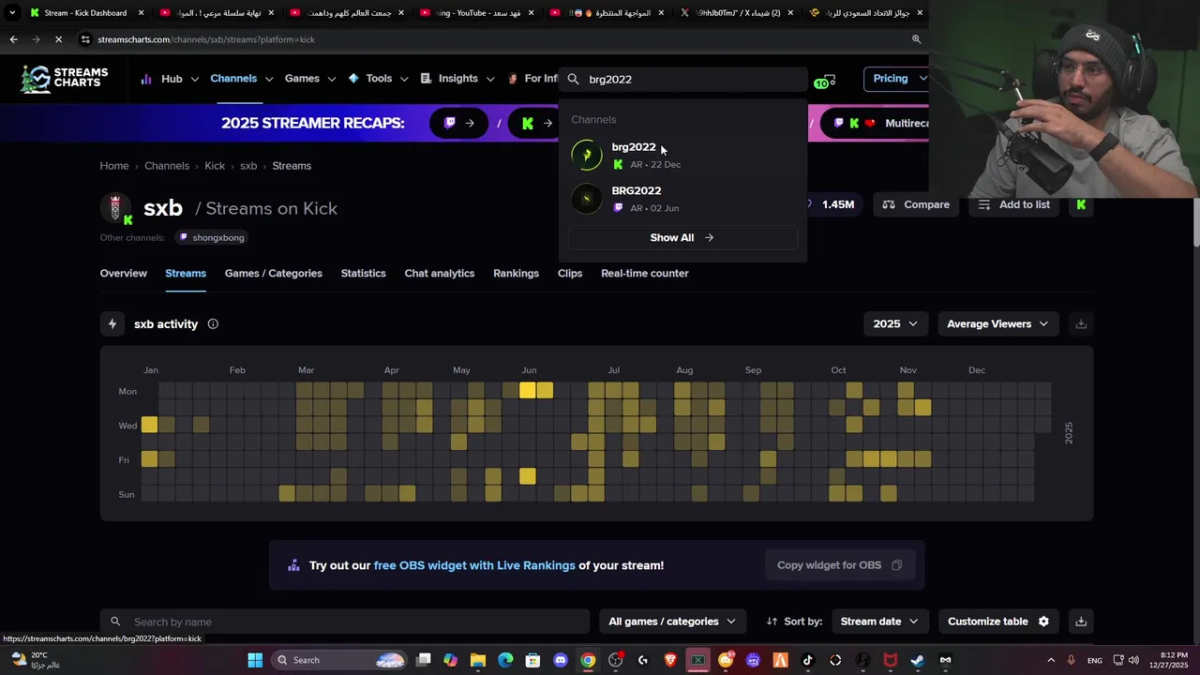Switch to the Games / Categories tab
The height and width of the screenshot is (675, 1200).
[x=273, y=274]
